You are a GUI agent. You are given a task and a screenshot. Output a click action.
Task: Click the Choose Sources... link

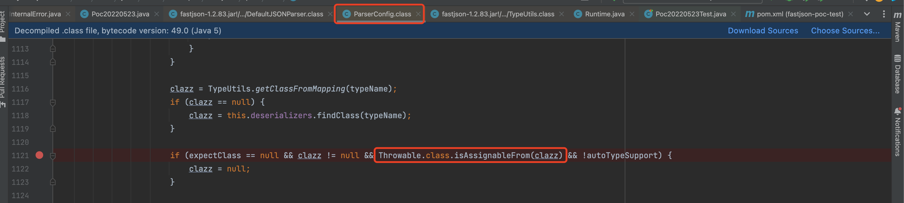tap(845, 31)
